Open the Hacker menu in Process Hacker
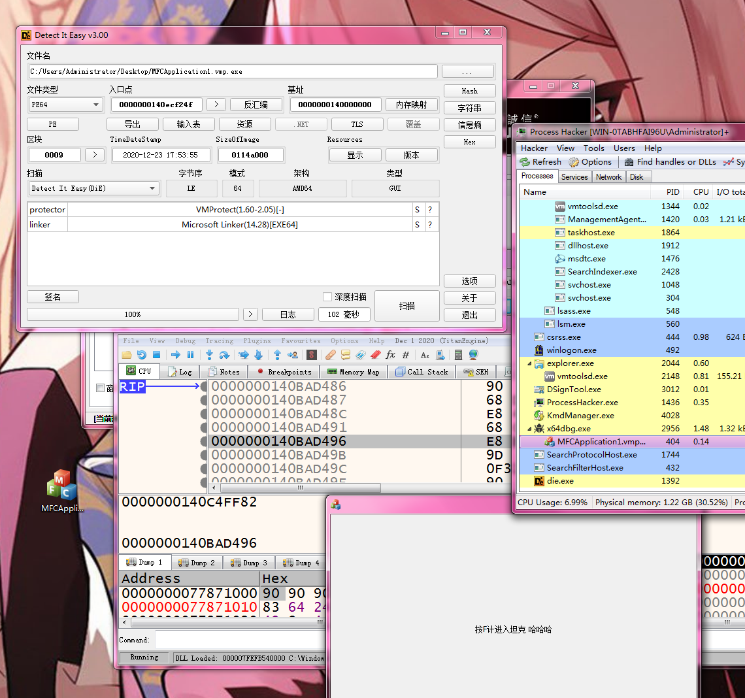The width and height of the screenshot is (745, 698). pyautogui.click(x=534, y=148)
